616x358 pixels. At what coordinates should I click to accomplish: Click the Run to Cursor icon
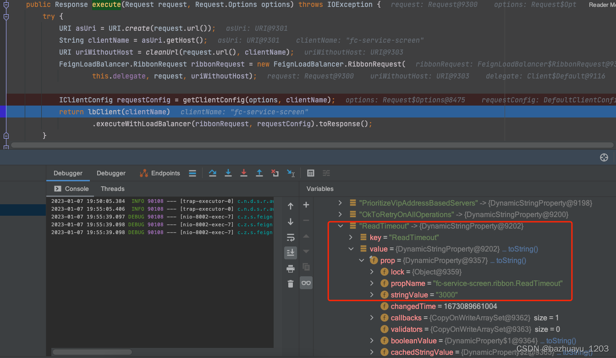(x=291, y=173)
